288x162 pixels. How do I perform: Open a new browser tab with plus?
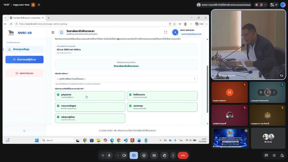click(48, 18)
